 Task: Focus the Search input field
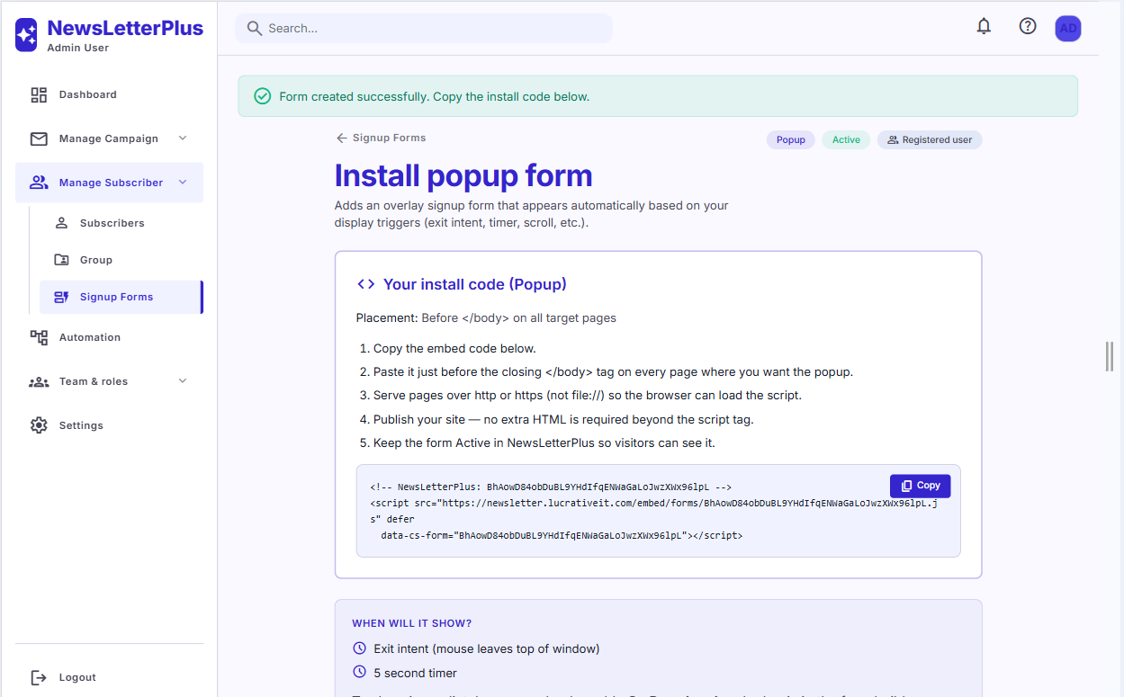tap(424, 28)
